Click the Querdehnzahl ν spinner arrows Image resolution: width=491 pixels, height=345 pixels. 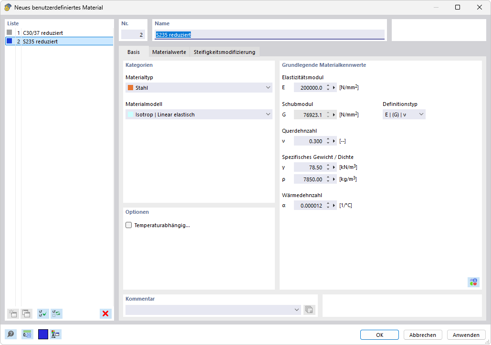pos(328,141)
